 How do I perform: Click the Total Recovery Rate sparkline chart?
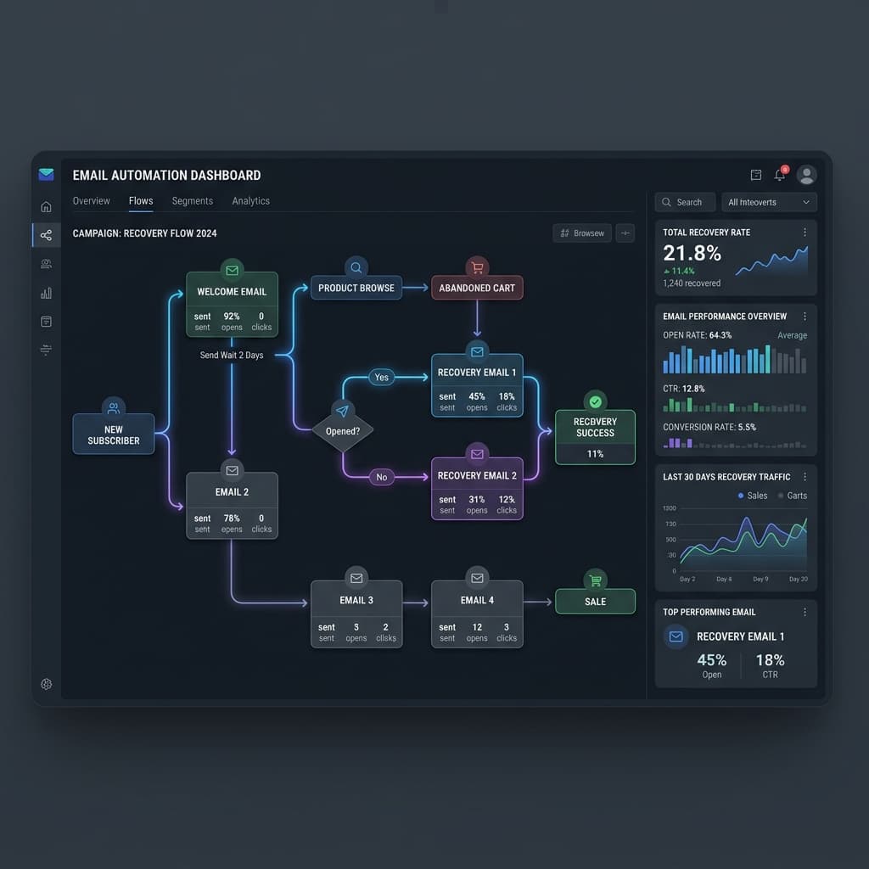pyautogui.click(x=771, y=261)
